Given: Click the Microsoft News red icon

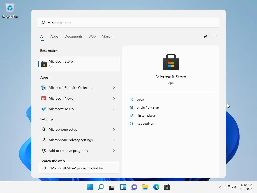Looking at the screenshot, I should 44,98.
